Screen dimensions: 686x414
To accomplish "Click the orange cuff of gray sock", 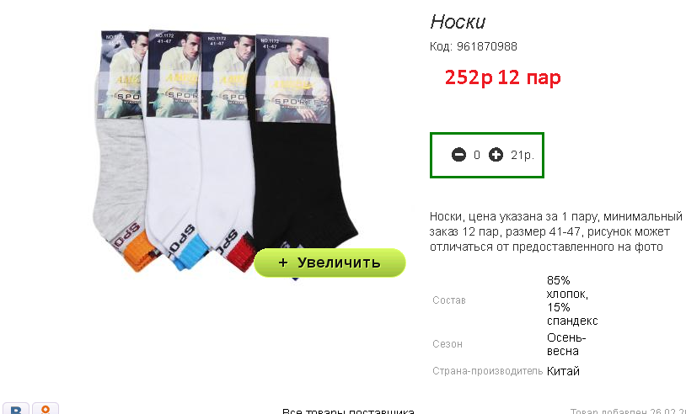I will pos(137,252).
